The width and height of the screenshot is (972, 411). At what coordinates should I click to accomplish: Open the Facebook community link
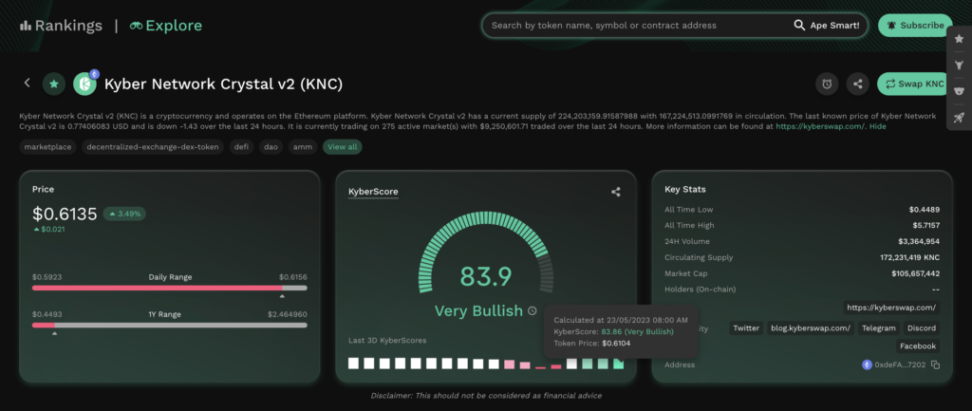point(918,346)
